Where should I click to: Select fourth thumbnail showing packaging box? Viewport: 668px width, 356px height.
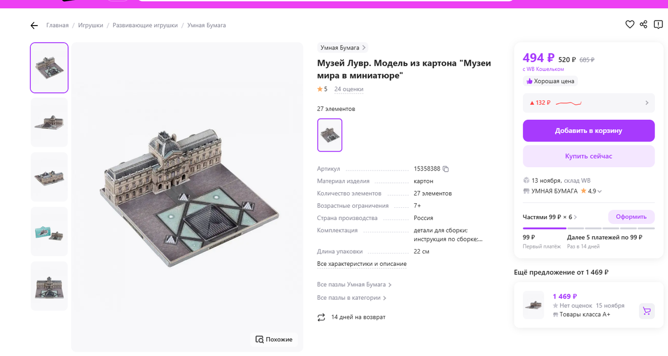tap(49, 232)
